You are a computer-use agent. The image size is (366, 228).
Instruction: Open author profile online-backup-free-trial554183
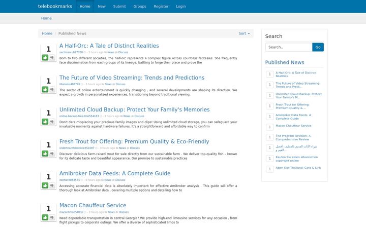[79, 116]
